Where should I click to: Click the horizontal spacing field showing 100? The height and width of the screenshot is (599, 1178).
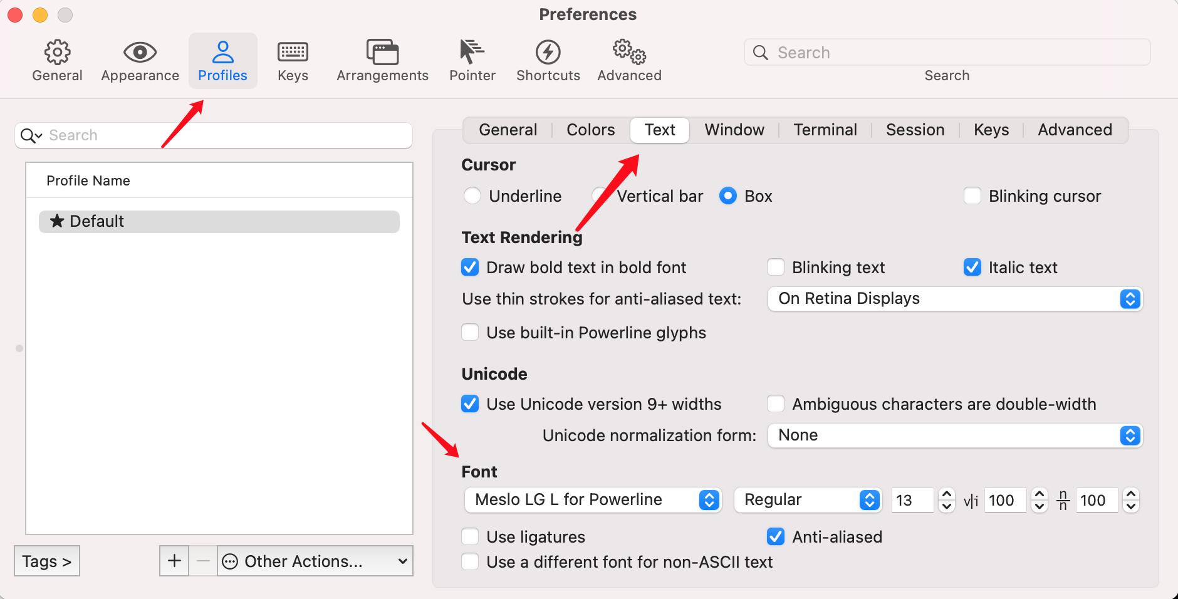click(x=1005, y=500)
